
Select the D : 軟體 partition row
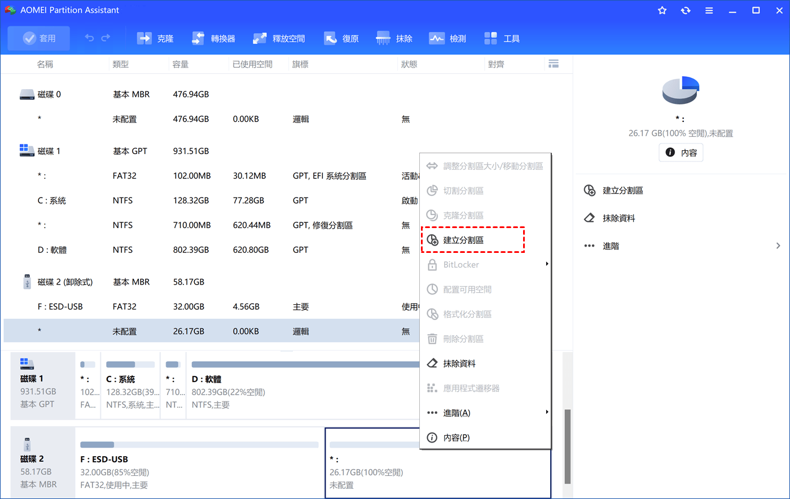point(212,249)
